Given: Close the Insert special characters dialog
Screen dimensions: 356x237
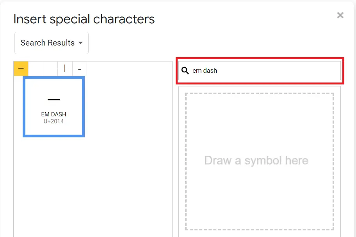Looking at the screenshot, I should 340,15.
